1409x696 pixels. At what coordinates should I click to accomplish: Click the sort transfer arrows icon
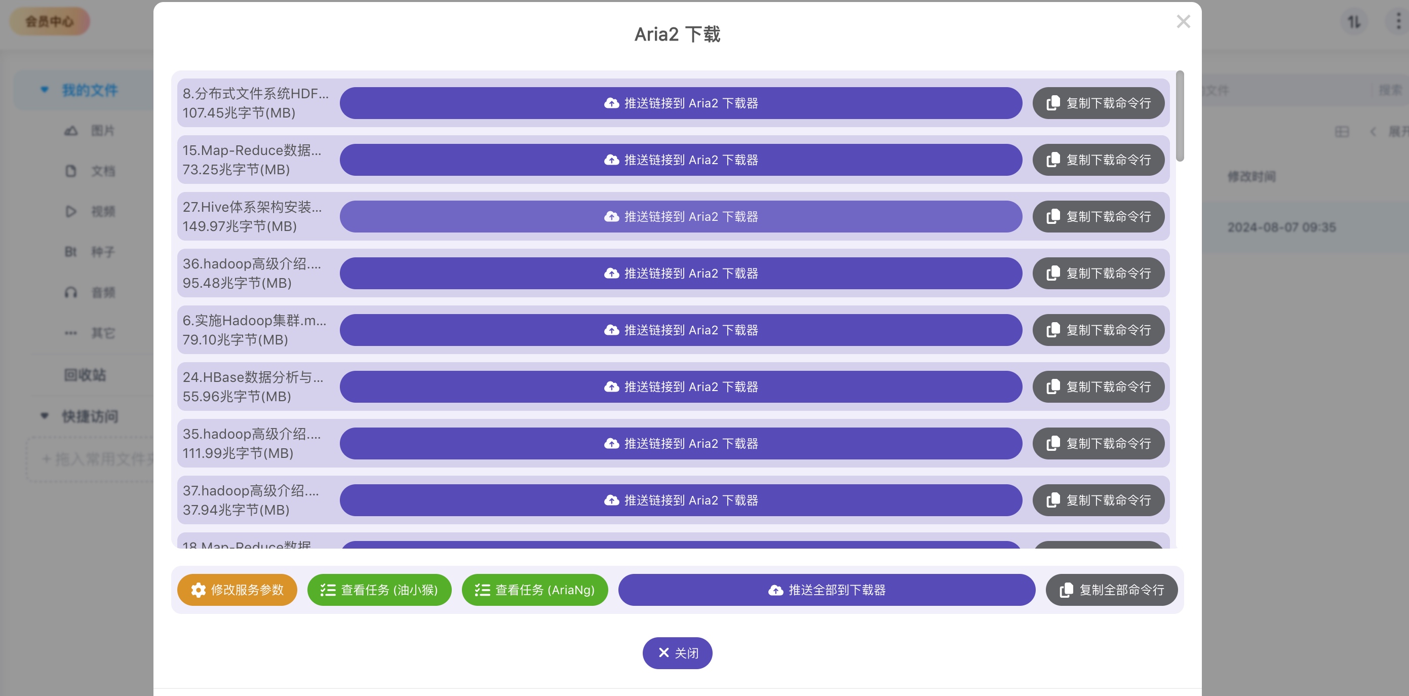(x=1354, y=22)
